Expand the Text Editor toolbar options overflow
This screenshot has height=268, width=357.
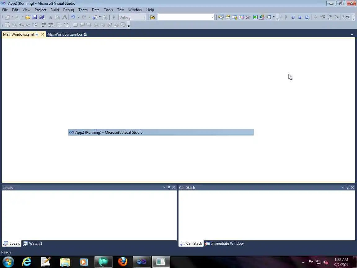click(x=129, y=26)
